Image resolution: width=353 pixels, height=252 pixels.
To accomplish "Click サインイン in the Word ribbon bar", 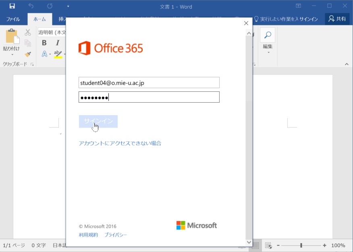I will (309, 19).
